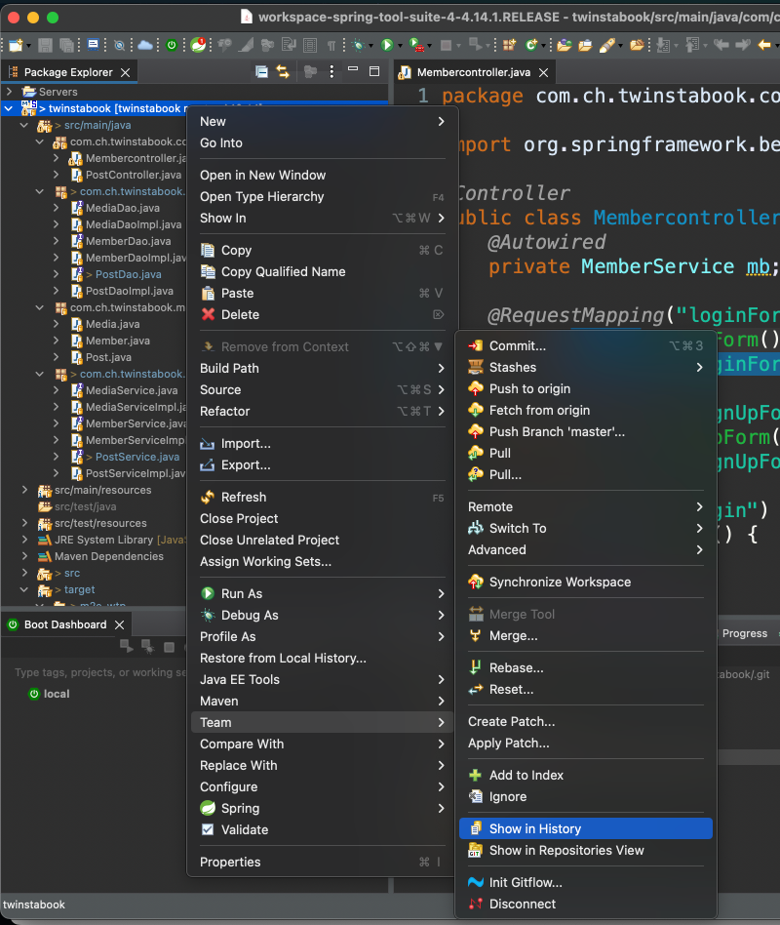Collapse the target folder node
This screenshot has height=925, width=780.
24,589
